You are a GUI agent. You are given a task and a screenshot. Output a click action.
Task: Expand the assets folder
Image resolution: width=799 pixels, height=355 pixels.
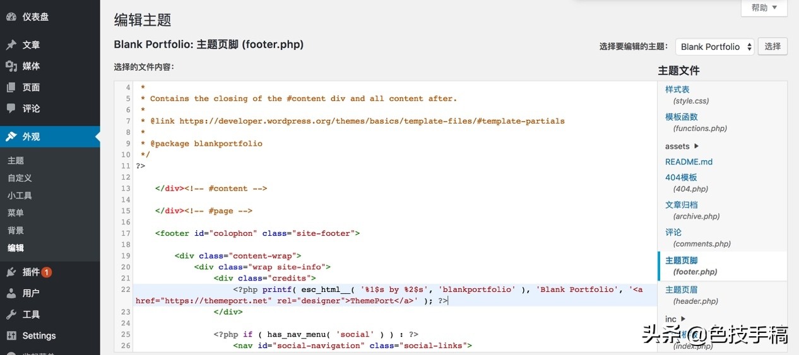682,146
